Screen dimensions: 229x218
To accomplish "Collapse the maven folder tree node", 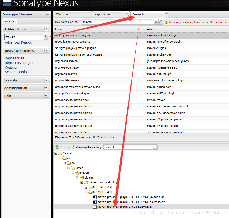I will click(x=73, y=173).
